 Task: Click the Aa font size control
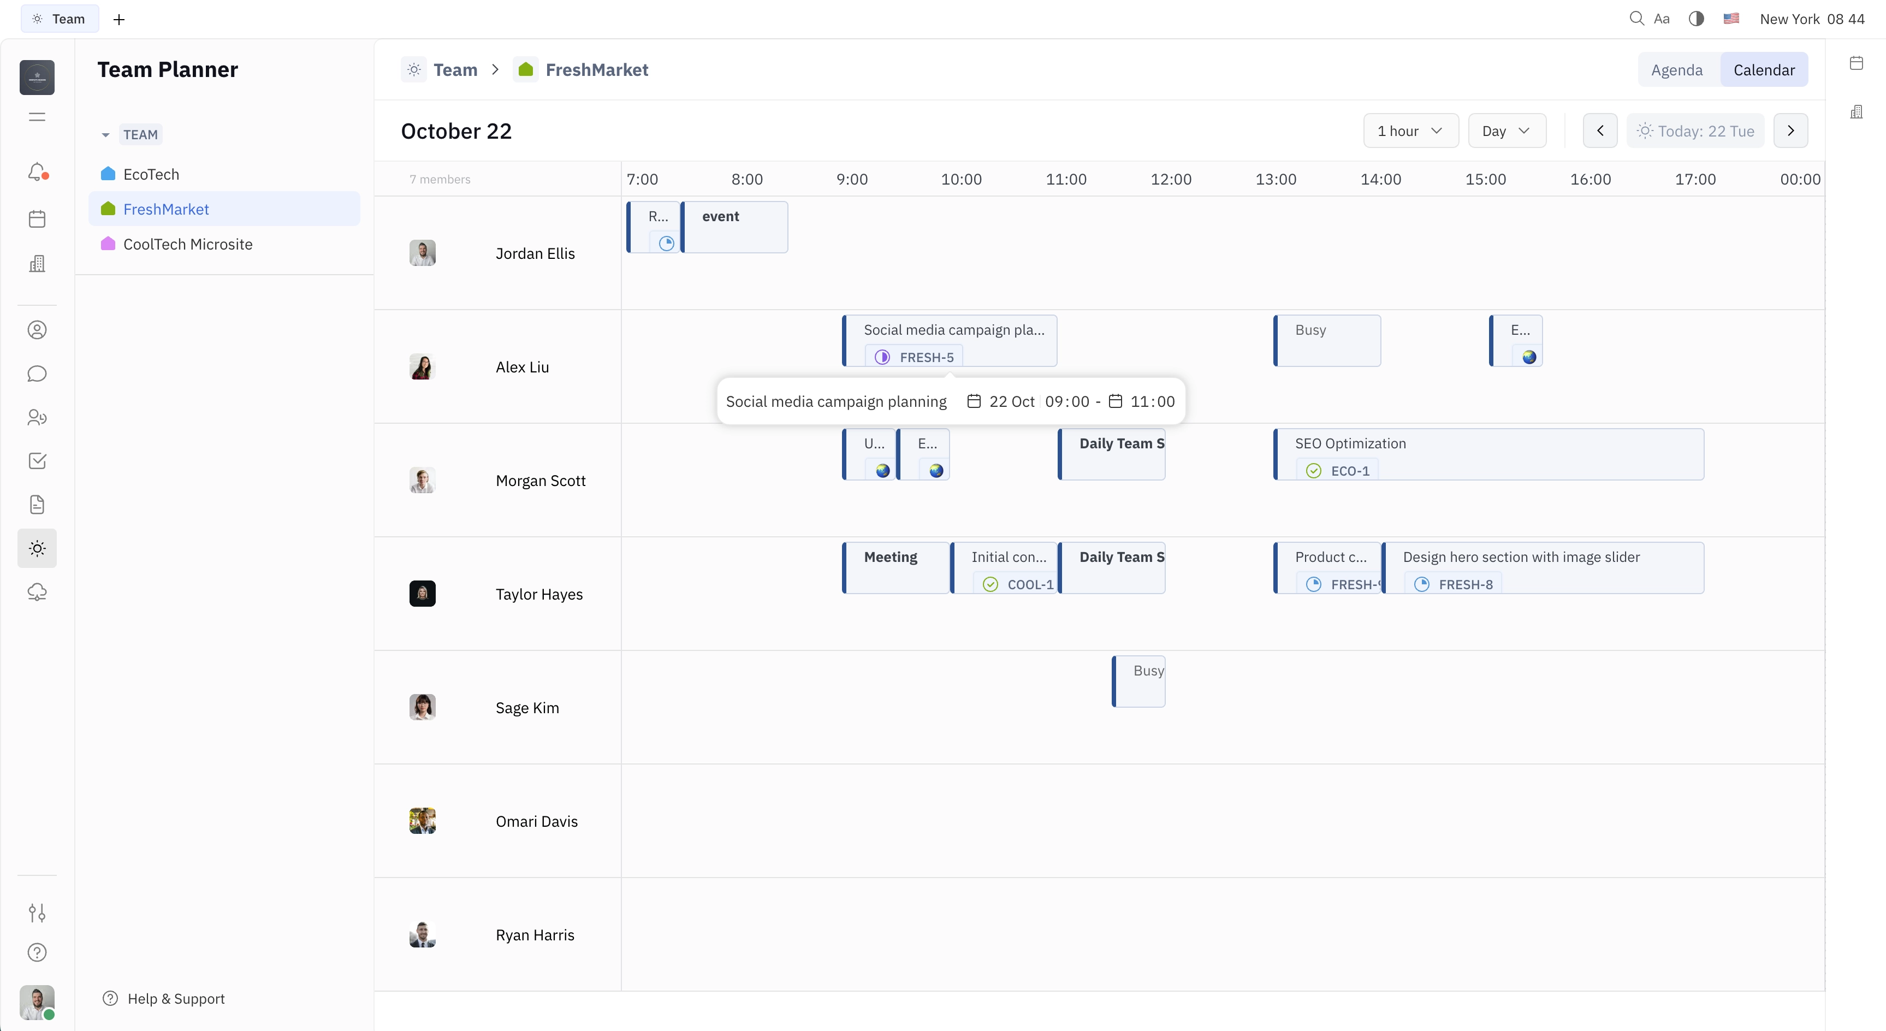[1662, 19]
